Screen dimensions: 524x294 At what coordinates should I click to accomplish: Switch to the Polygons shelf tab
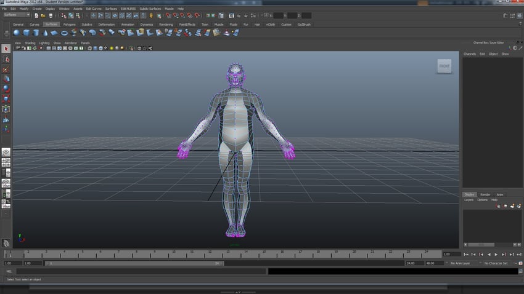[x=69, y=25]
